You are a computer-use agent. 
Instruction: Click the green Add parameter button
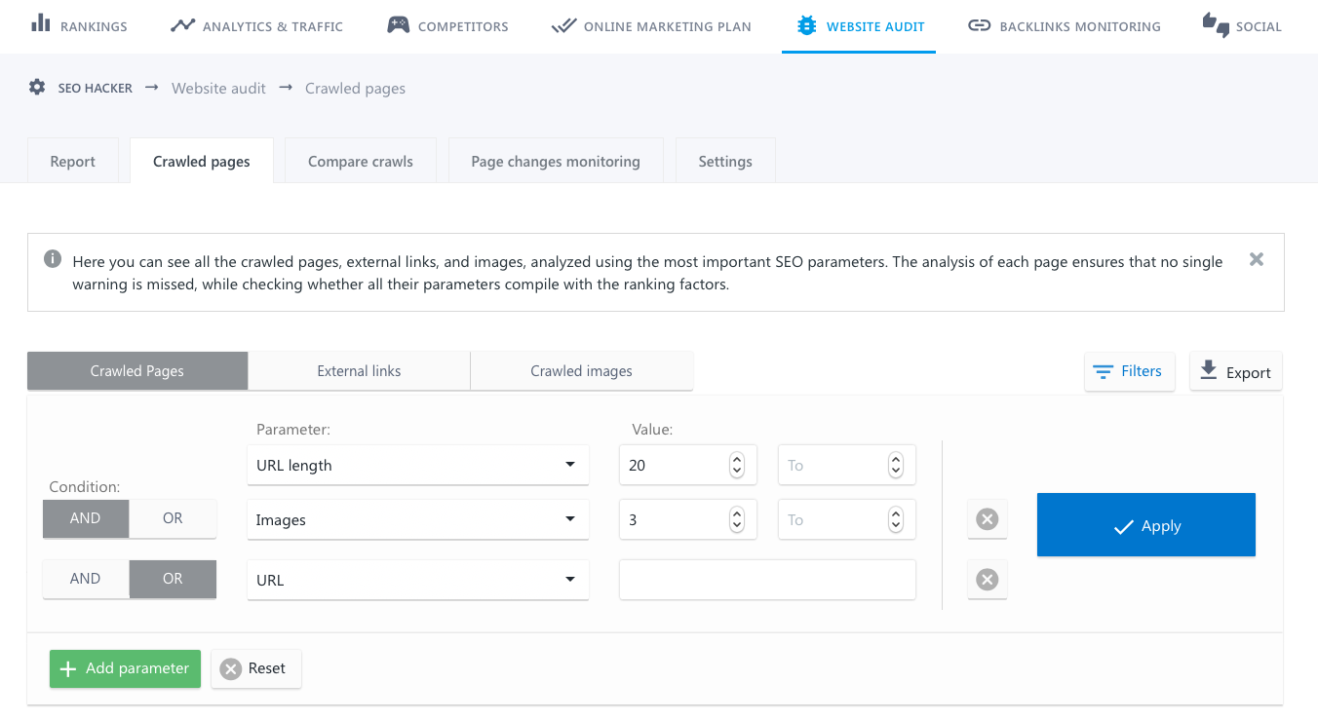coord(125,668)
